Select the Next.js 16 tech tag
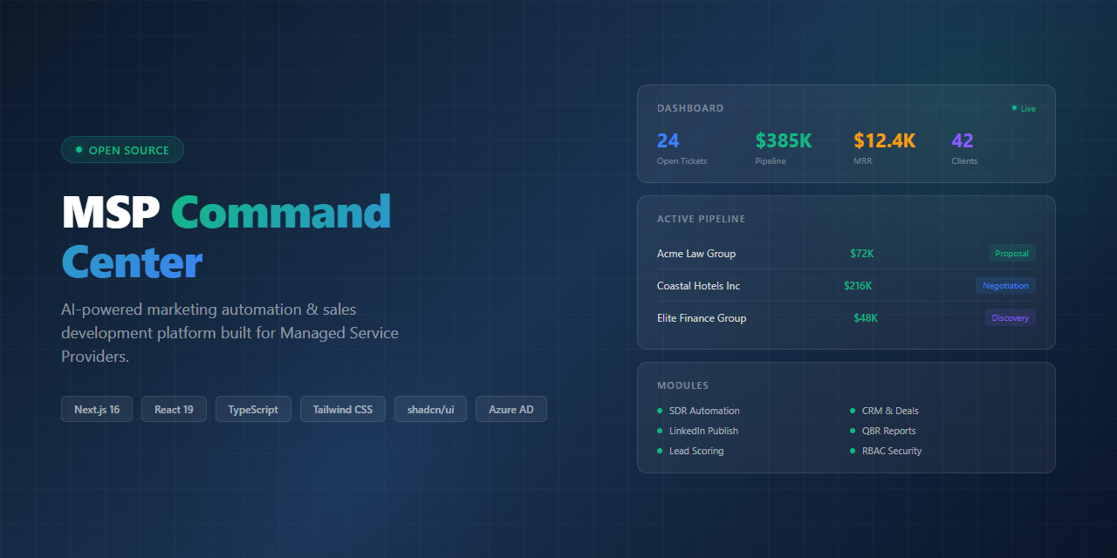 pyautogui.click(x=97, y=409)
